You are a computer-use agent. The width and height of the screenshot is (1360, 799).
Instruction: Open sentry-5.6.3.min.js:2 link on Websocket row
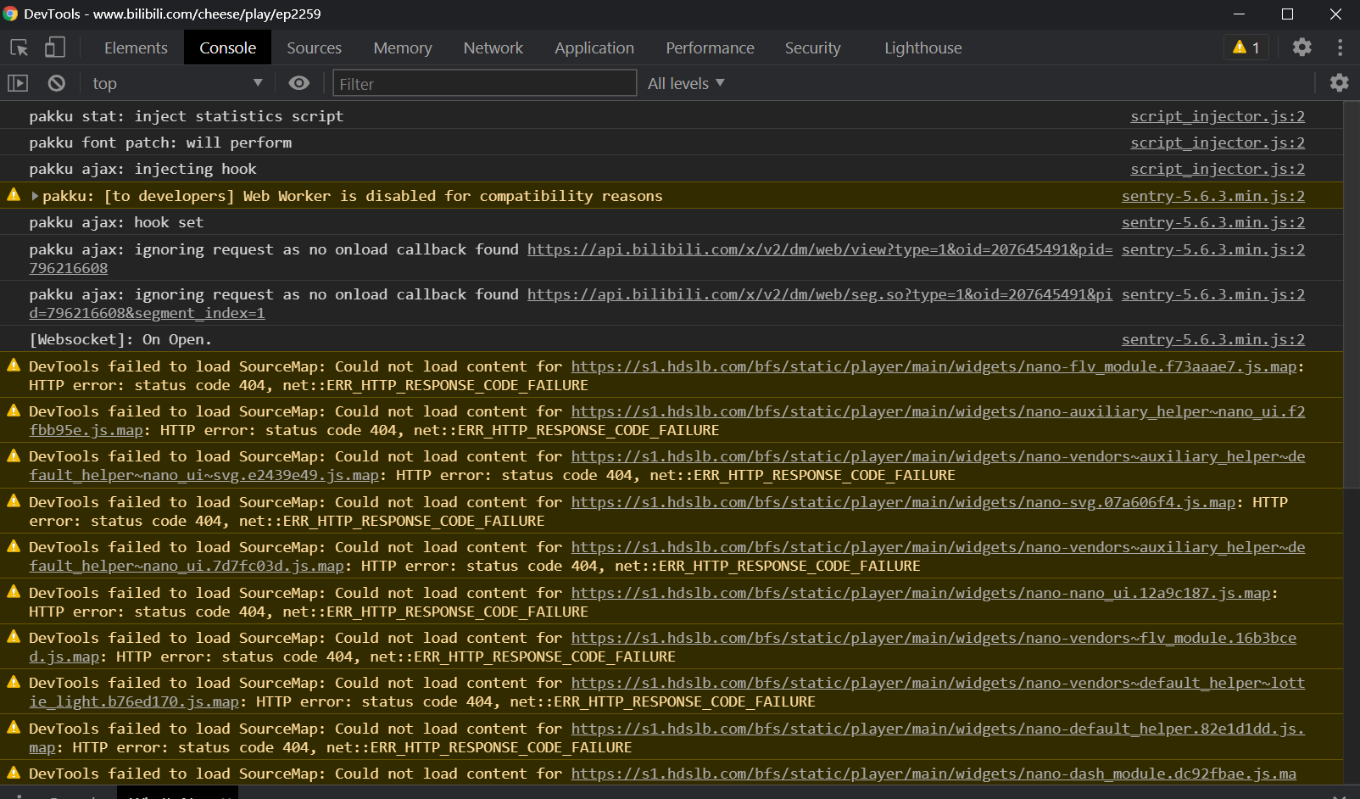(1212, 339)
